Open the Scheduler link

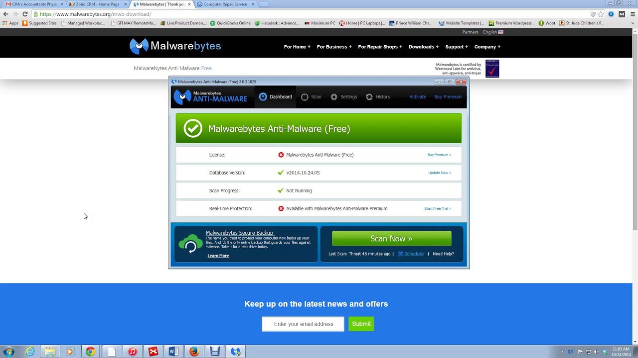coord(411,254)
